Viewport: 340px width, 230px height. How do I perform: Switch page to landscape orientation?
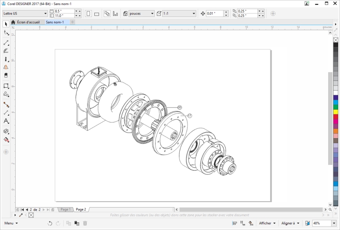pyautogui.click(x=96, y=14)
